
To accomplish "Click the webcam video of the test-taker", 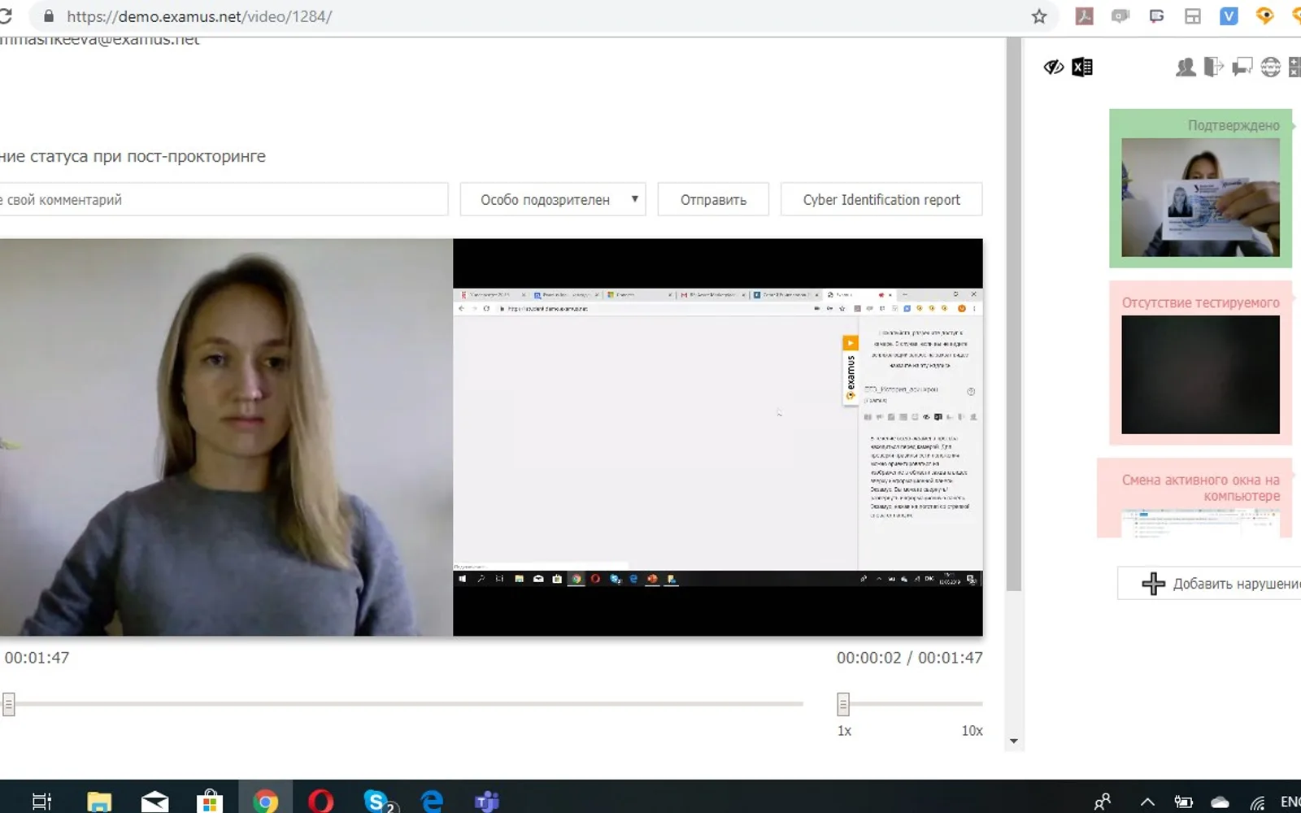I will [x=226, y=437].
